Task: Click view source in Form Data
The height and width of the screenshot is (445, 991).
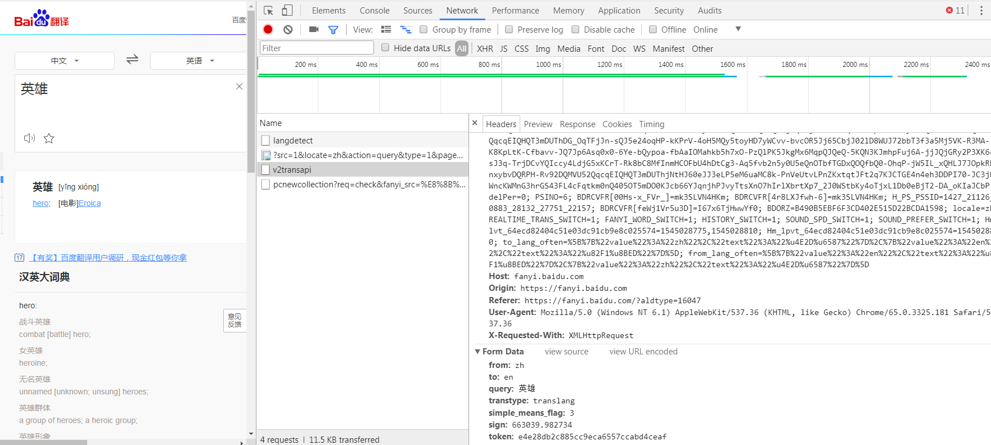Action: pyautogui.click(x=567, y=352)
